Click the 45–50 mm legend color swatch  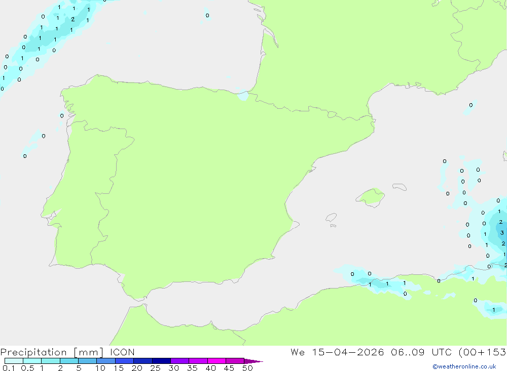pyautogui.click(x=235, y=361)
